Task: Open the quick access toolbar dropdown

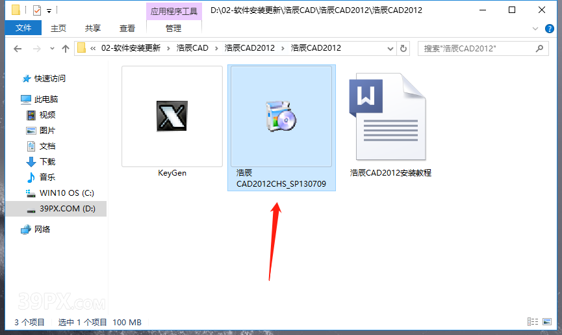Action: (x=49, y=11)
